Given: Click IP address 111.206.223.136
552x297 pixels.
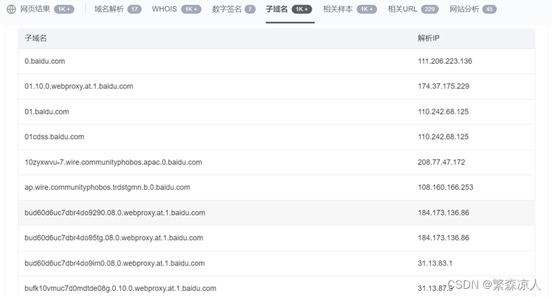Looking at the screenshot, I should tap(445, 61).
